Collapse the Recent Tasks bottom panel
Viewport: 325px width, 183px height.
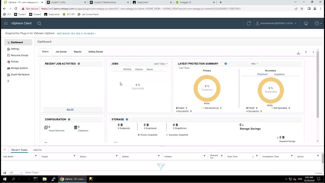click(4, 150)
